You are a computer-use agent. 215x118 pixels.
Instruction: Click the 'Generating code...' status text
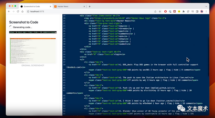click(22, 27)
